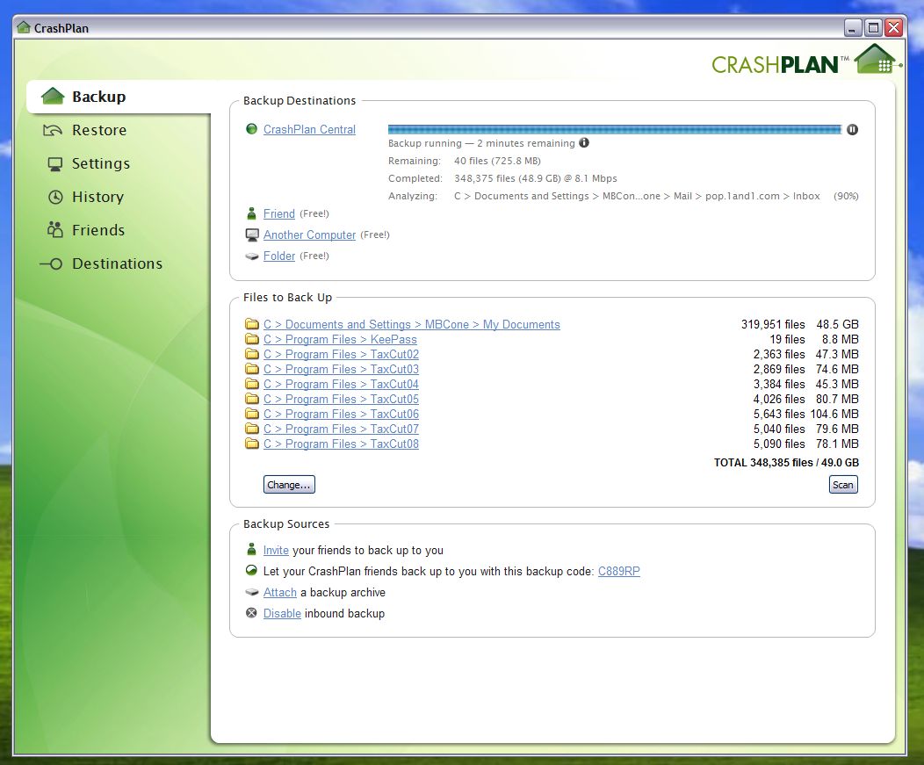Go to the History tab
The image size is (924, 765).
(x=97, y=197)
